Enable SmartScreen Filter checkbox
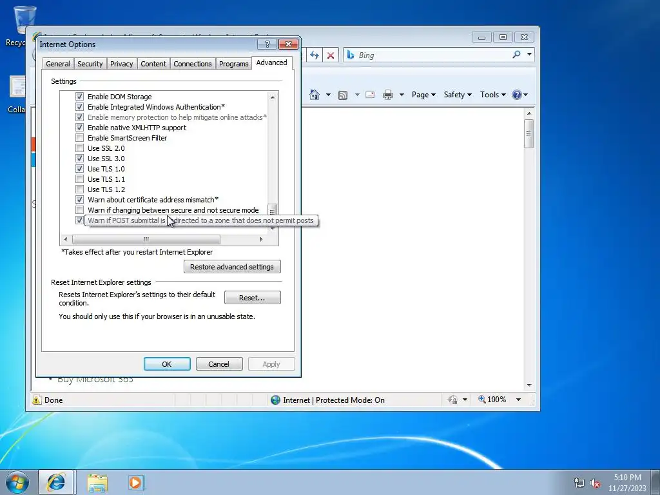660x495 pixels. tap(79, 138)
